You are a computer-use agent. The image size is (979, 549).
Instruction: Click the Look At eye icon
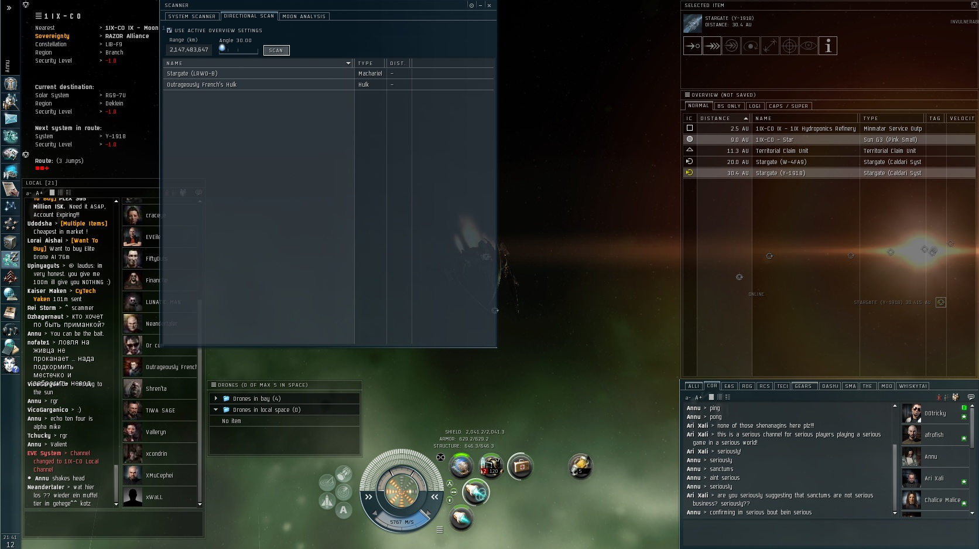click(x=809, y=46)
